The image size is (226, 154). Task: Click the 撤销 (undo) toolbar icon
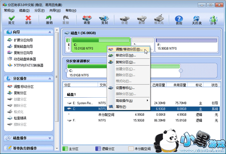[x=49, y=20]
